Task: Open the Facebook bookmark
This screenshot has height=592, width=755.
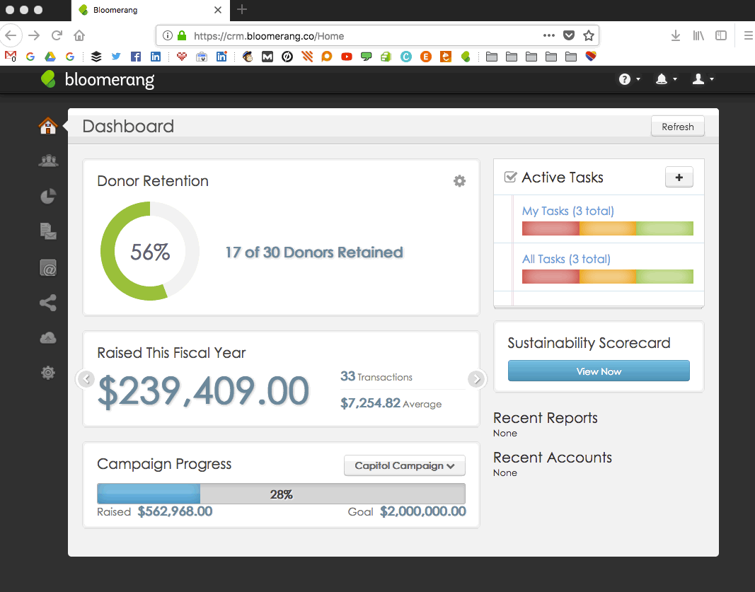Action: (x=136, y=57)
